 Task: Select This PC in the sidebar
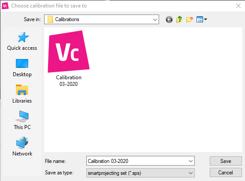pyautogui.click(x=22, y=120)
